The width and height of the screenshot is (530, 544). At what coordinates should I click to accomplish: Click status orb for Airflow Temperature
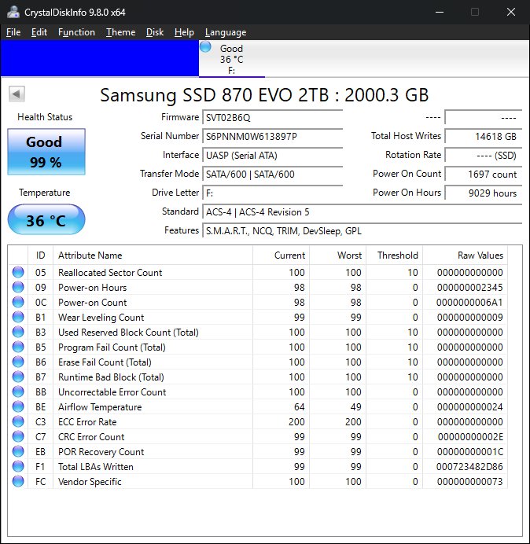18,406
